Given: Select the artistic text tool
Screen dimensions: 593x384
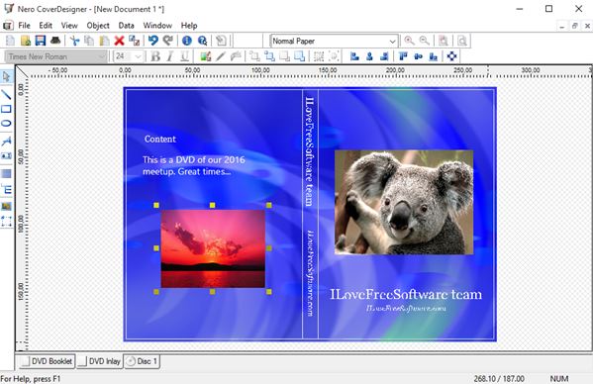Looking at the screenshot, I should pos(6,142).
